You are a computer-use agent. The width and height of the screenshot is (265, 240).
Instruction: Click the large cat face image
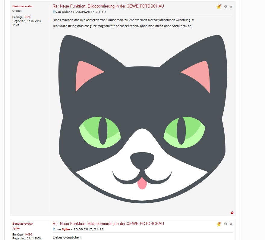143,119
